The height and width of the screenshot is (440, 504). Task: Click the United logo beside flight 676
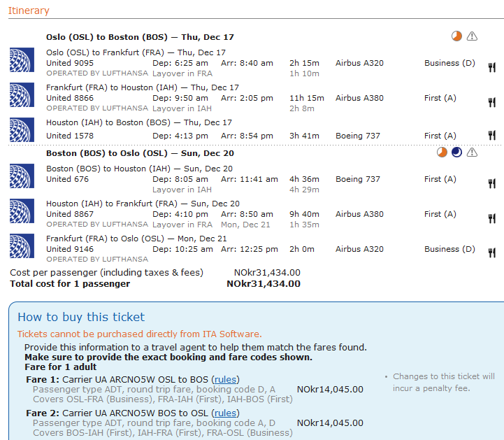(22, 176)
